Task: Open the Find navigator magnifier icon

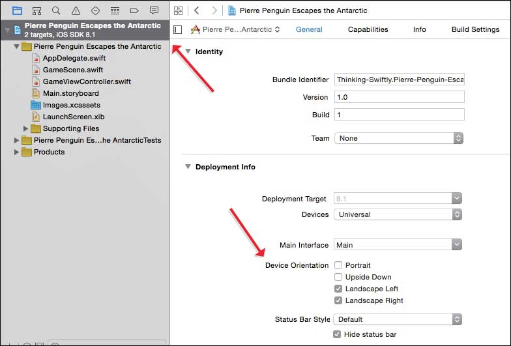Action: 56,10
